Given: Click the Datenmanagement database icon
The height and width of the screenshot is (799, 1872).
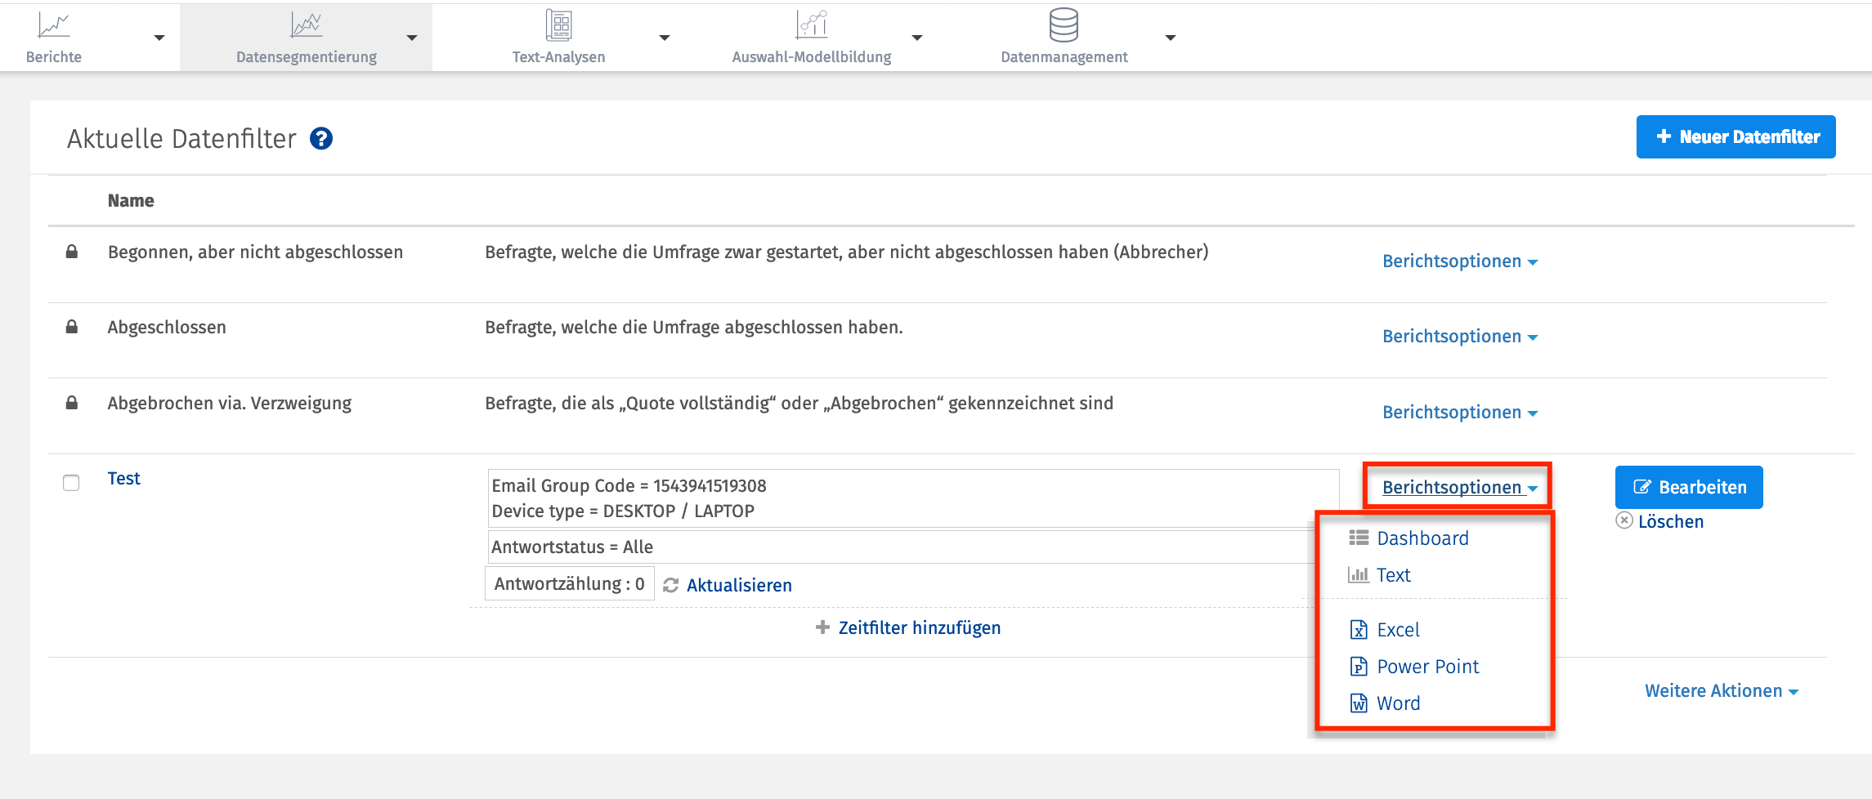Looking at the screenshot, I should (1064, 25).
